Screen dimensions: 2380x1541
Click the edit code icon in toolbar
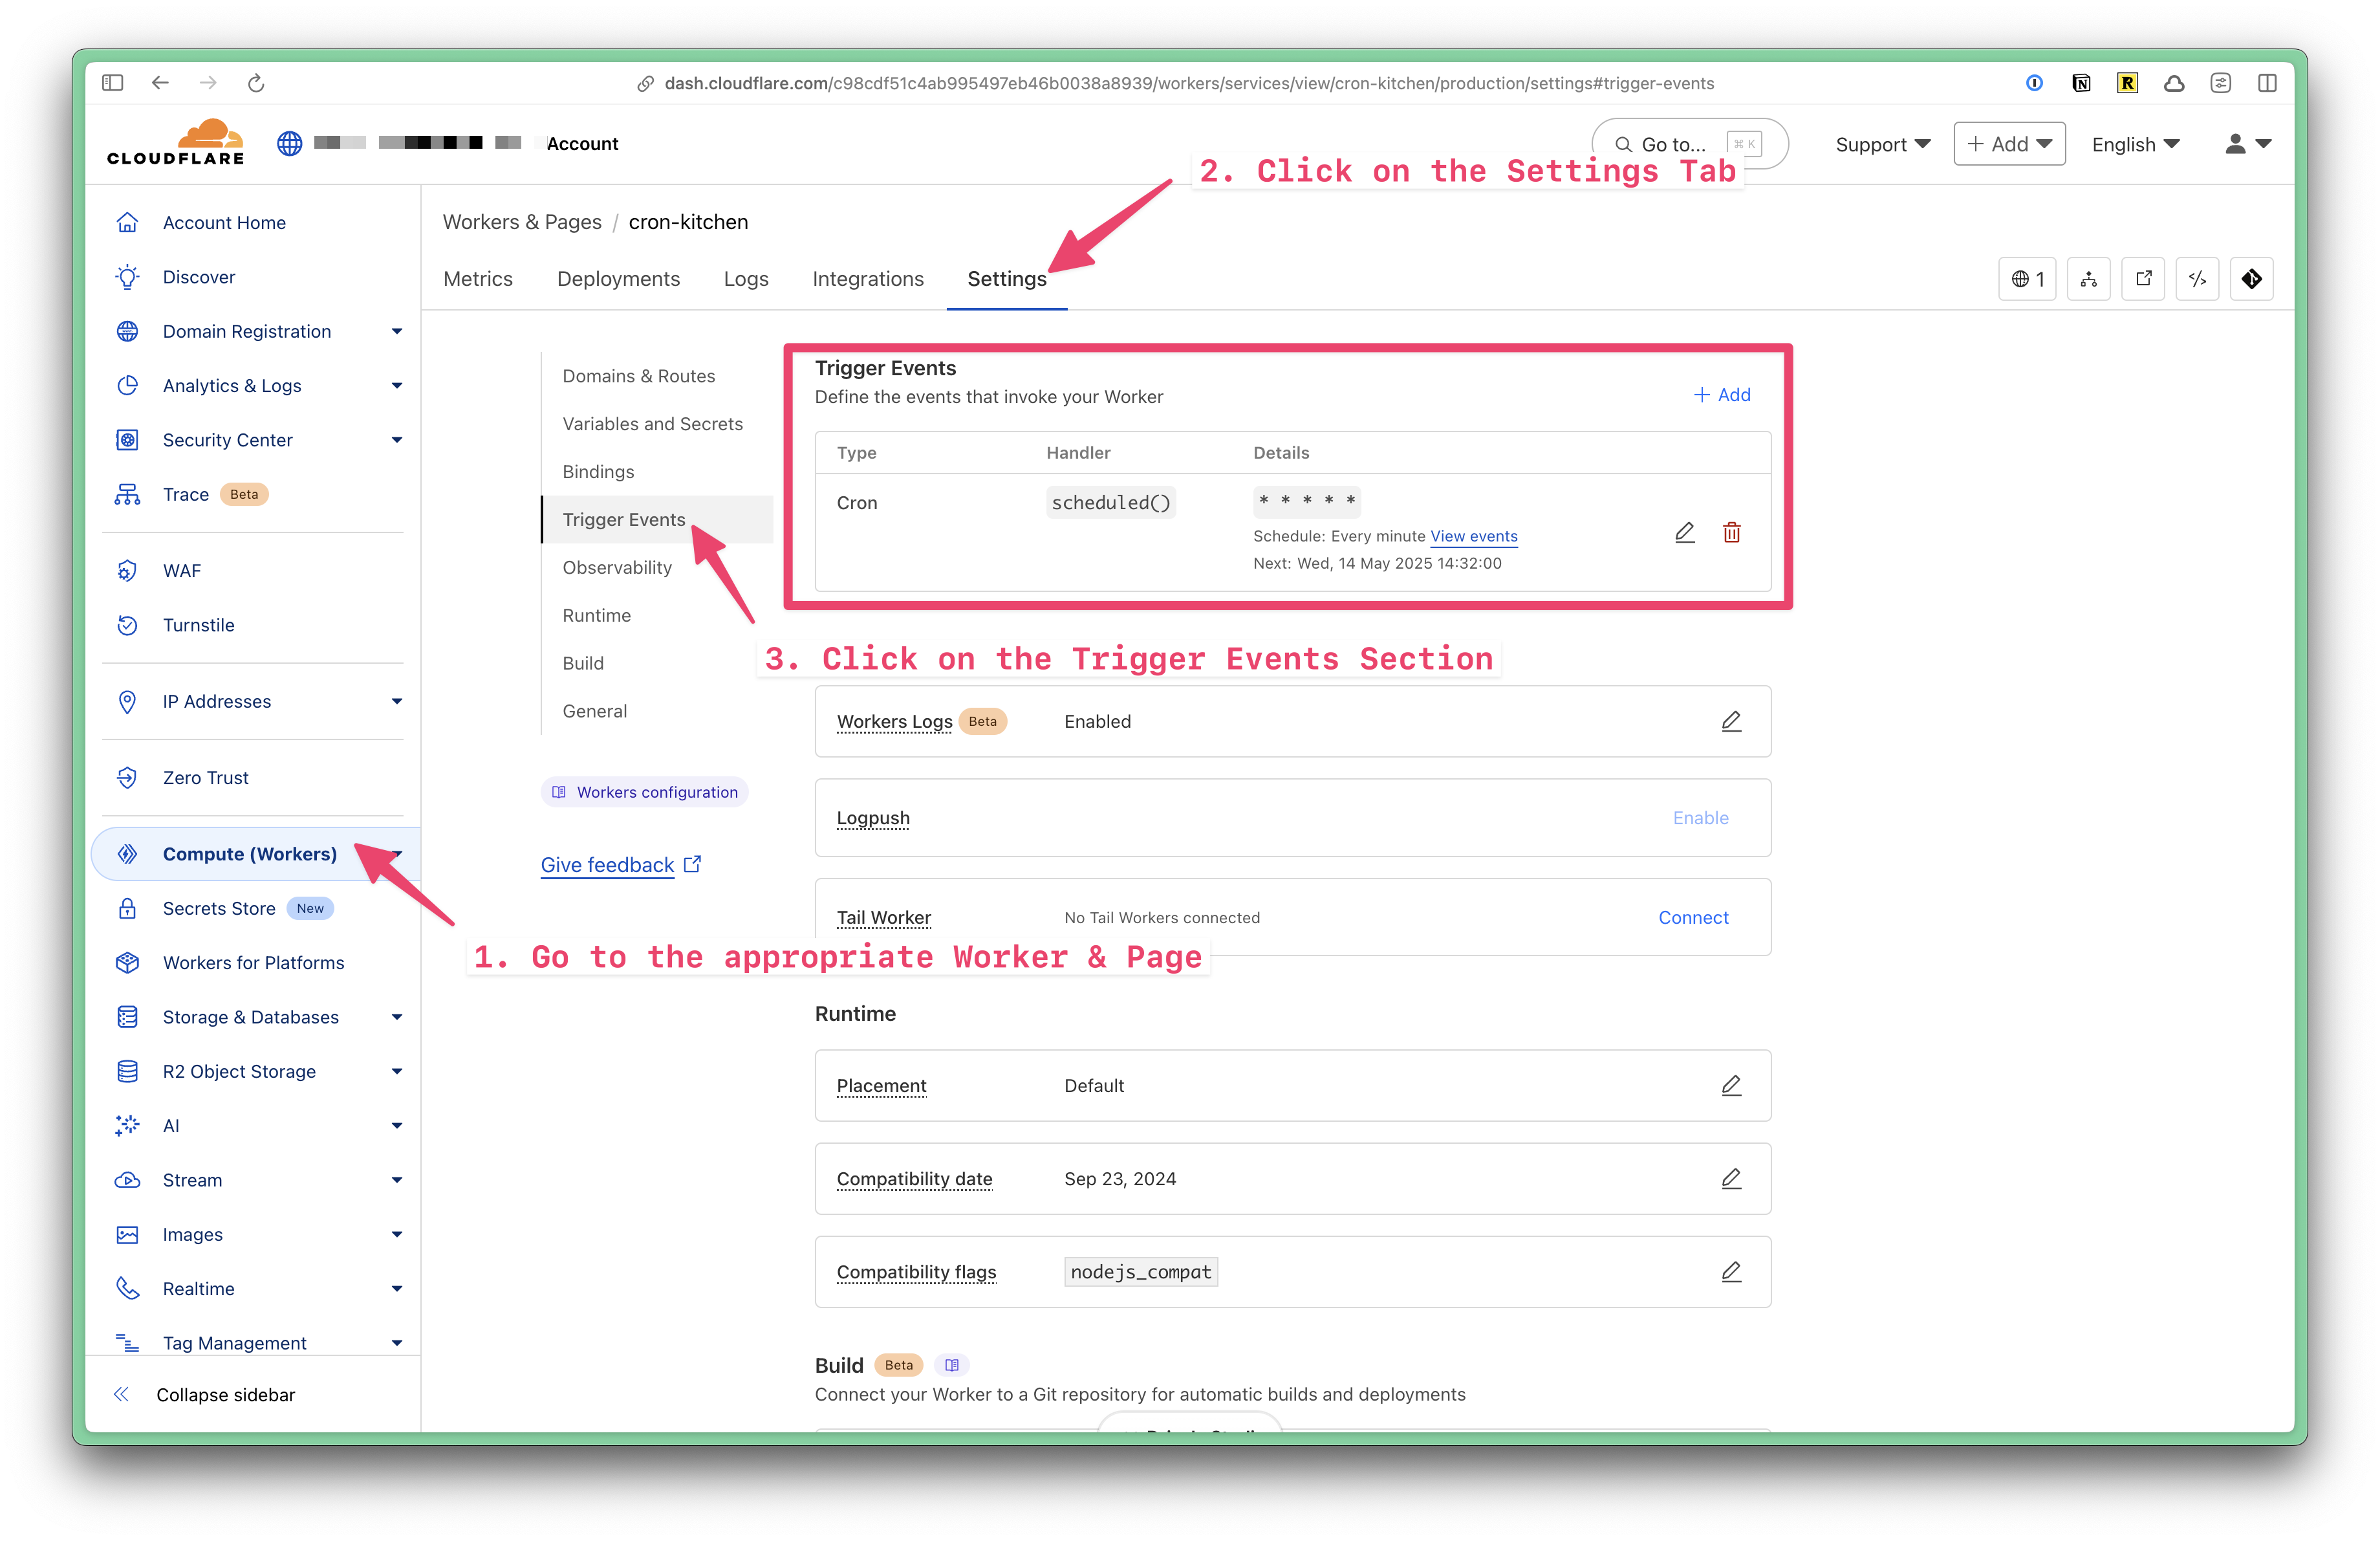pos(2197,279)
